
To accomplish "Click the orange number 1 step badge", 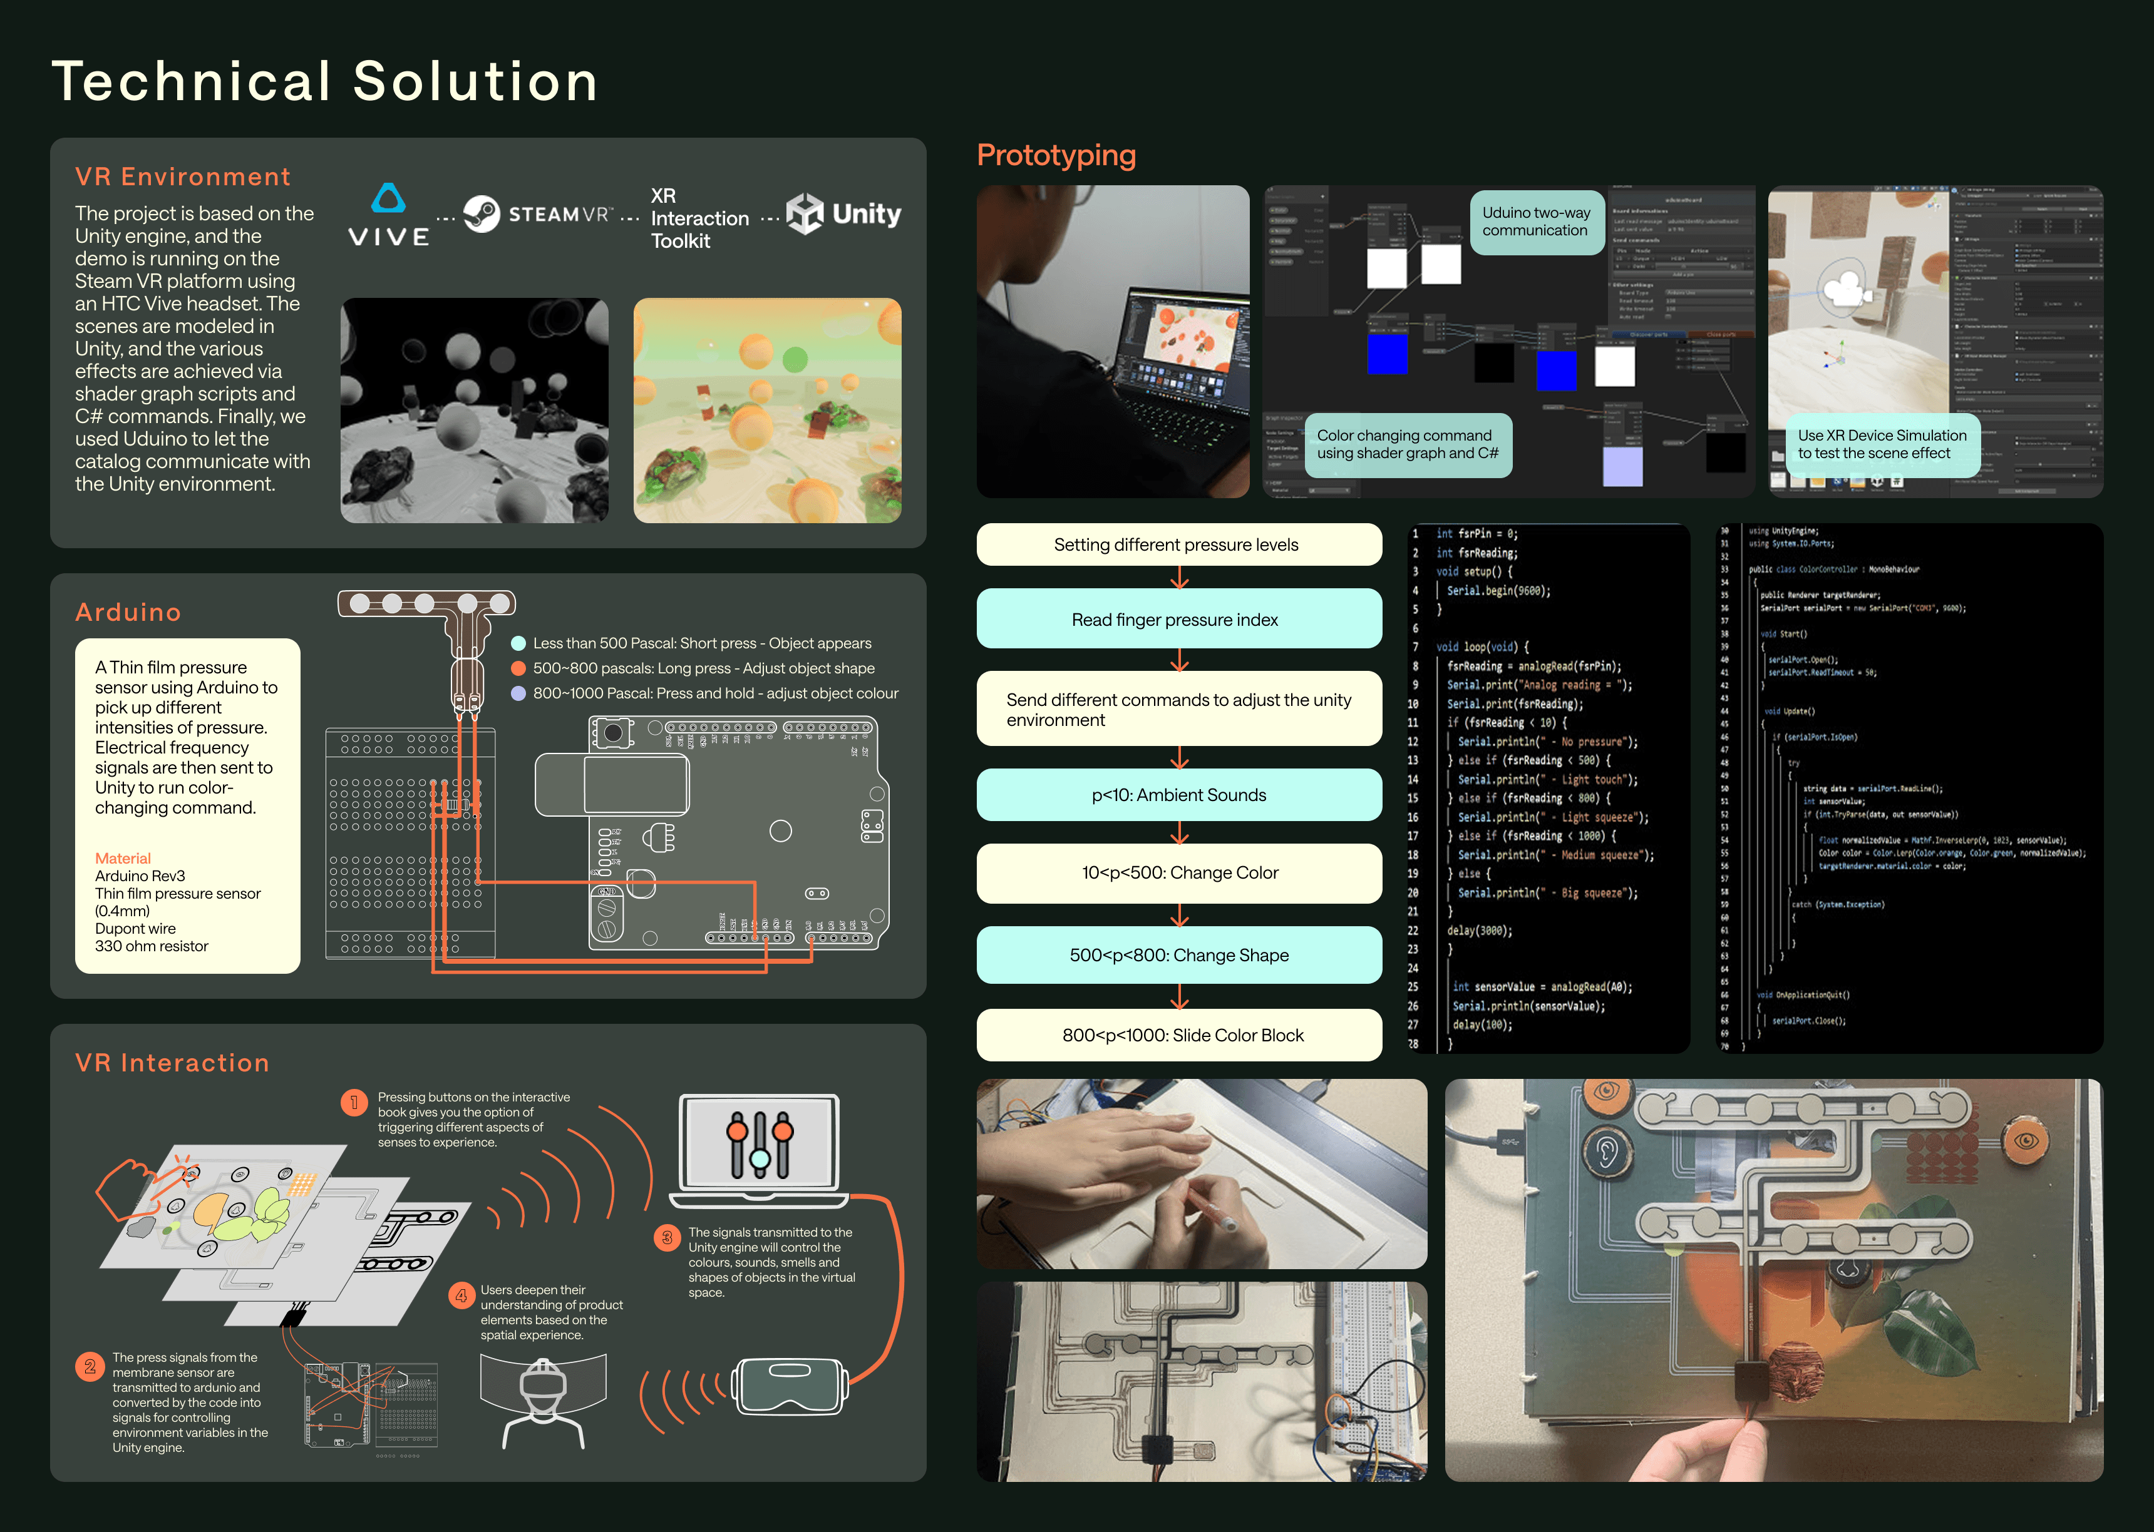I will click(354, 1102).
